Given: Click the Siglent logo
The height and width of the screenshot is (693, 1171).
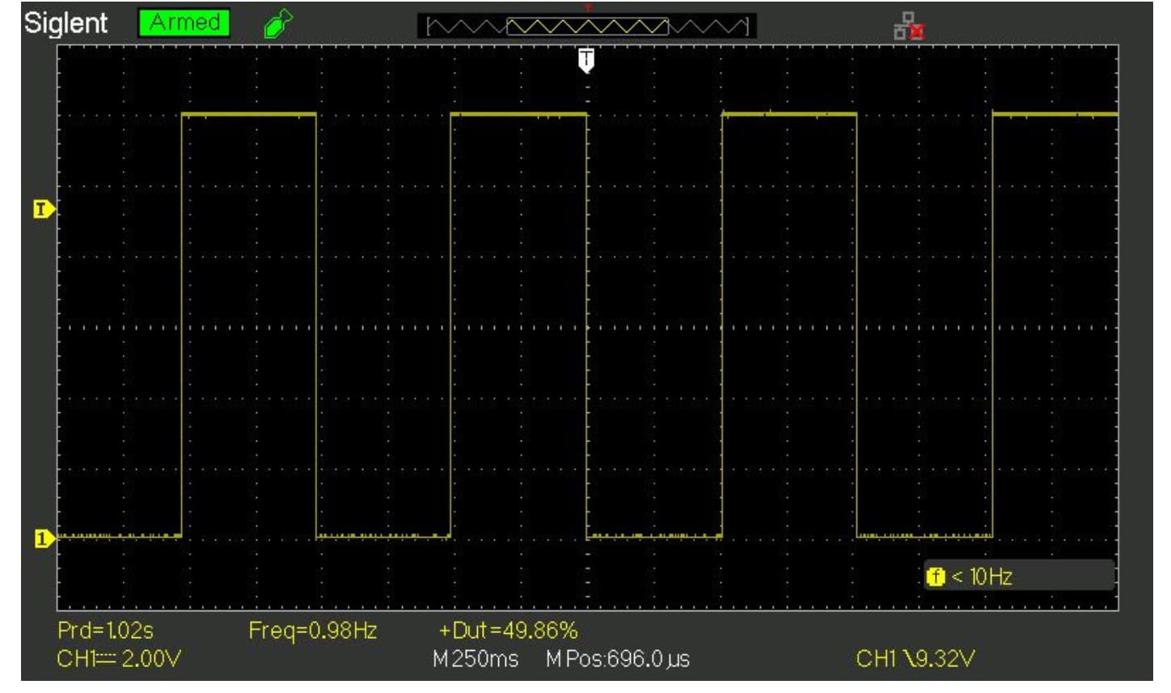Looking at the screenshot, I should click(x=66, y=23).
